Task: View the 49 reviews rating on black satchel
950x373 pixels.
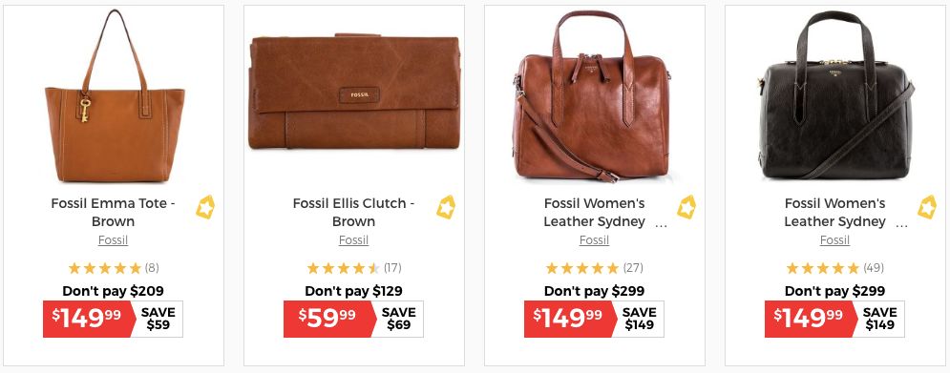Action: 834,268
